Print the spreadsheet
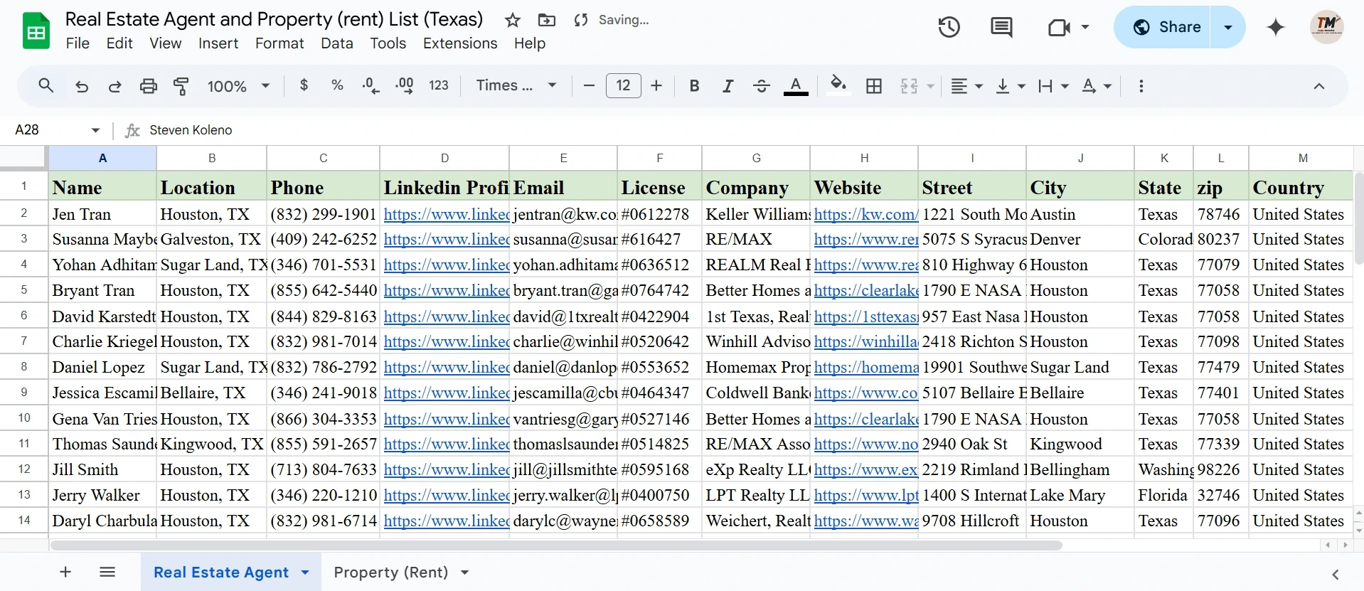This screenshot has width=1364, height=591. tap(148, 86)
